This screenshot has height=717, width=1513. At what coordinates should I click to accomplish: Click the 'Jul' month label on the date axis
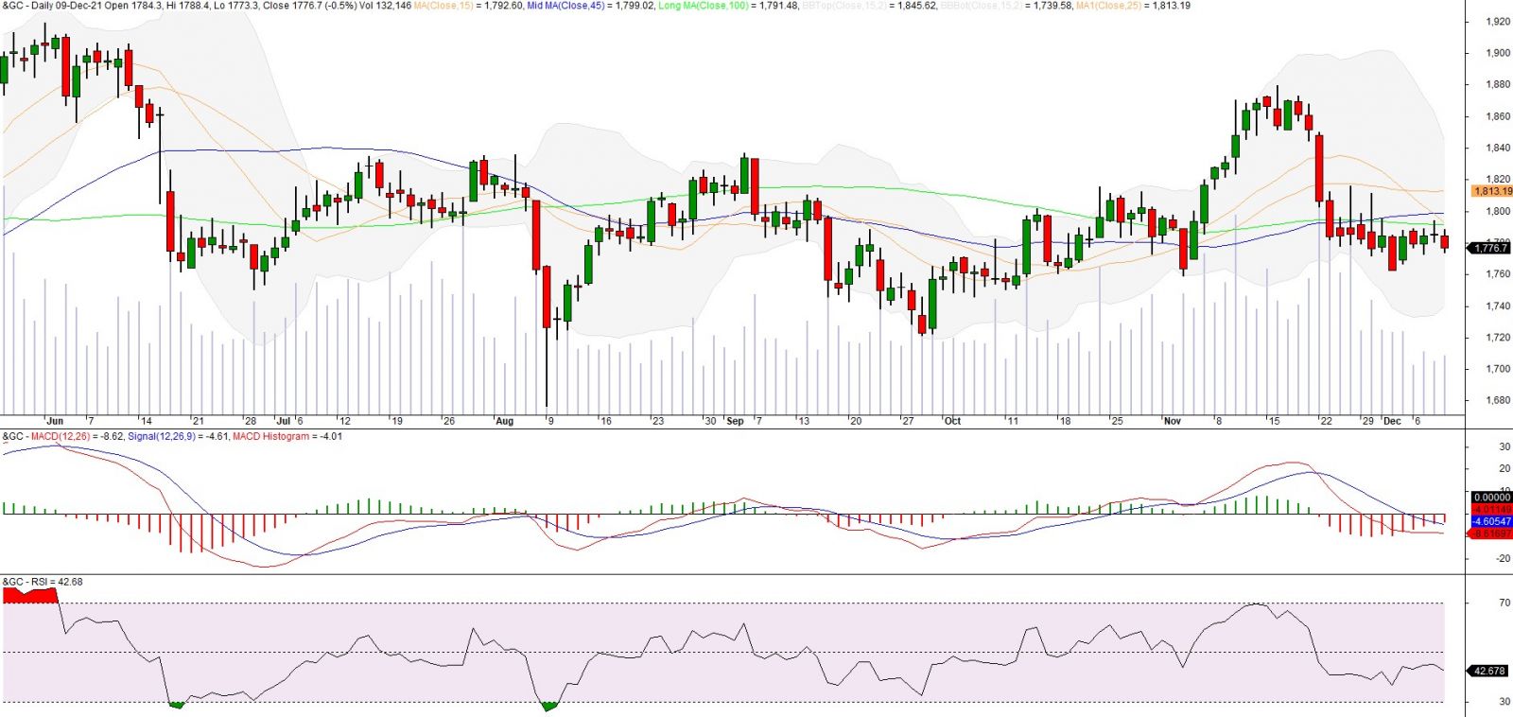[285, 421]
